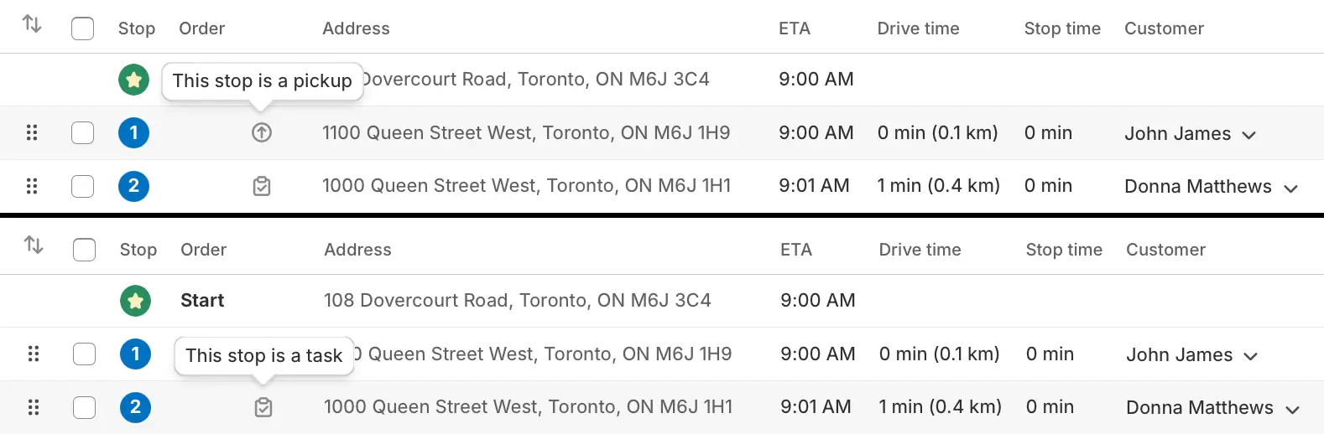This screenshot has height=434, width=1324.
Task: Click green star start icon in lower table
Action: click(135, 301)
